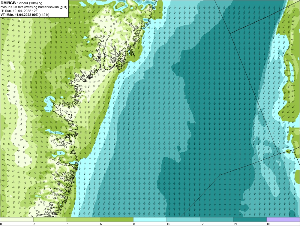Click the legend scale label '6'

tap(101, 224)
